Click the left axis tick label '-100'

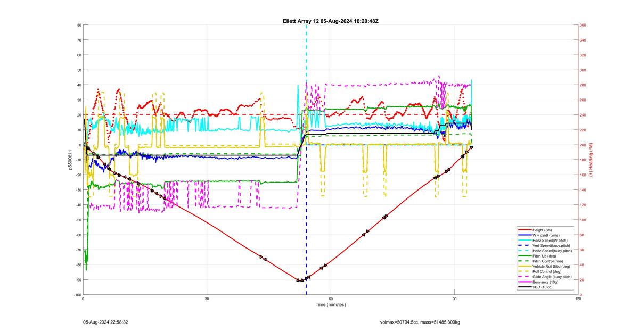coord(78,295)
